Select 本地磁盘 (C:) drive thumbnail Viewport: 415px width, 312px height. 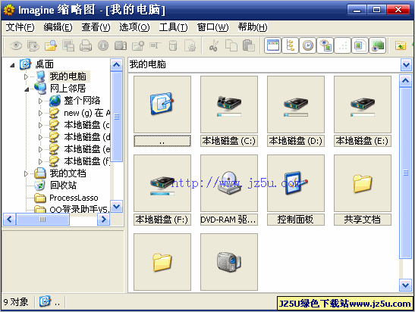pyautogui.click(x=229, y=105)
